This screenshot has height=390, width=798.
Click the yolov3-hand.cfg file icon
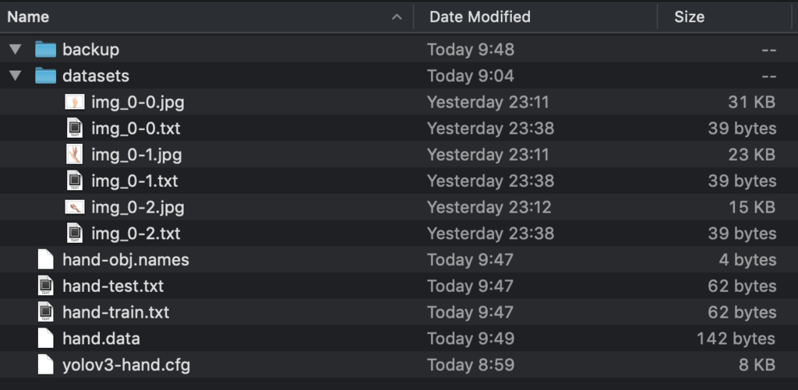coord(46,364)
